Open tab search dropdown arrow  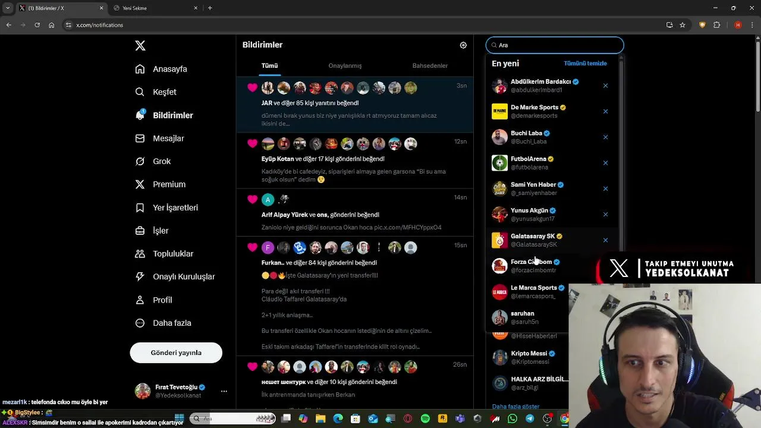pyautogui.click(x=8, y=8)
